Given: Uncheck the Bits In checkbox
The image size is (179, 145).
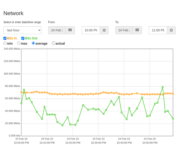Looking at the screenshot, I should [x=5, y=38].
